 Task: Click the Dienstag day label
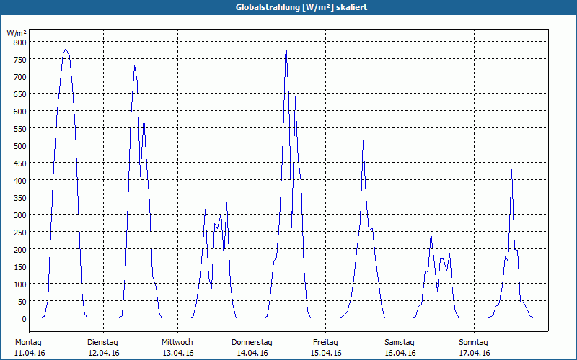click(x=102, y=343)
